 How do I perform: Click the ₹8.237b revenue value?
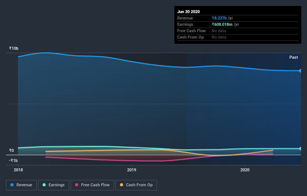click(219, 18)
